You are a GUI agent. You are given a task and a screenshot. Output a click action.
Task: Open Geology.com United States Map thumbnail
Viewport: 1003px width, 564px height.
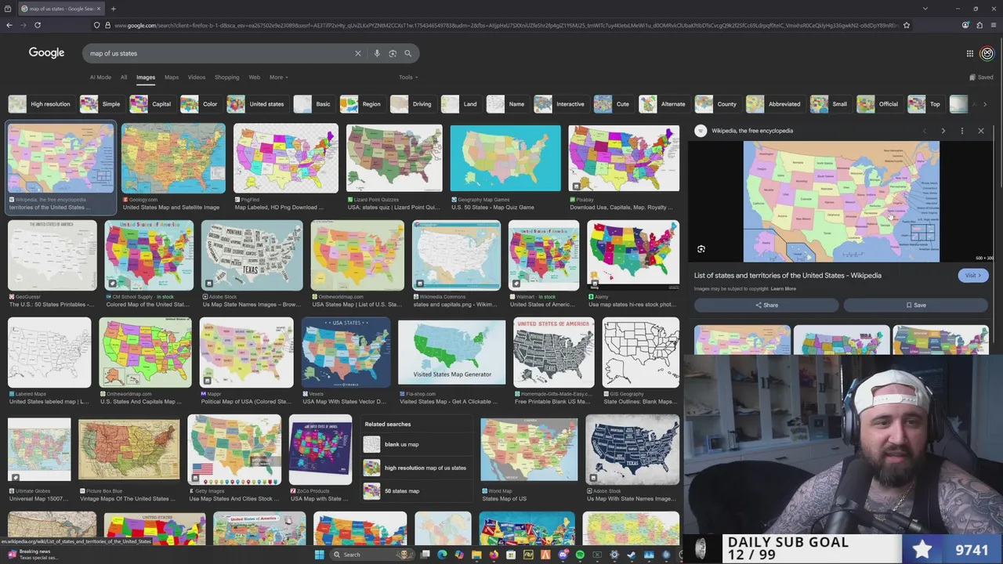[x=173, y=158]
